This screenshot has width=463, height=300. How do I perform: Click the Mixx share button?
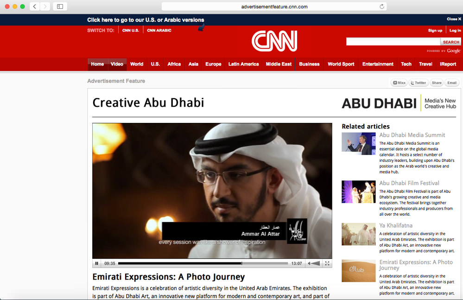point(399,83)
